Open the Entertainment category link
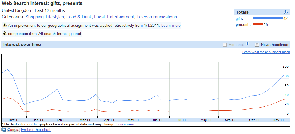This screenshot has height=134, width=295. pyautogui.click(x=121, y=17)
